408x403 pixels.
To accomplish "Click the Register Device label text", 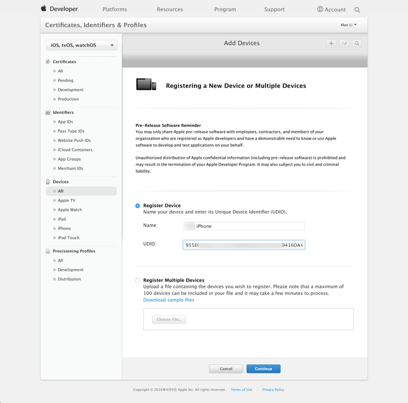I will 162,205.
